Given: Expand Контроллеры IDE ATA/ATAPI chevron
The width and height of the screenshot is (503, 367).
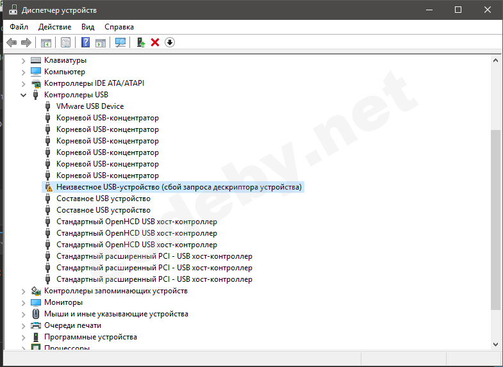Looking at the screenshot, I should click(23, 83).
